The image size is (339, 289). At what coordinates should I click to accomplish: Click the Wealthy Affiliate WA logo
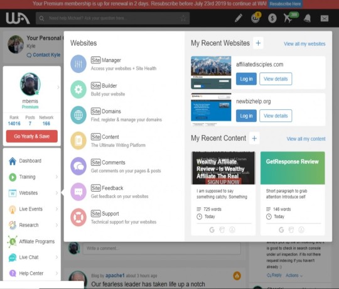(18, 18)
